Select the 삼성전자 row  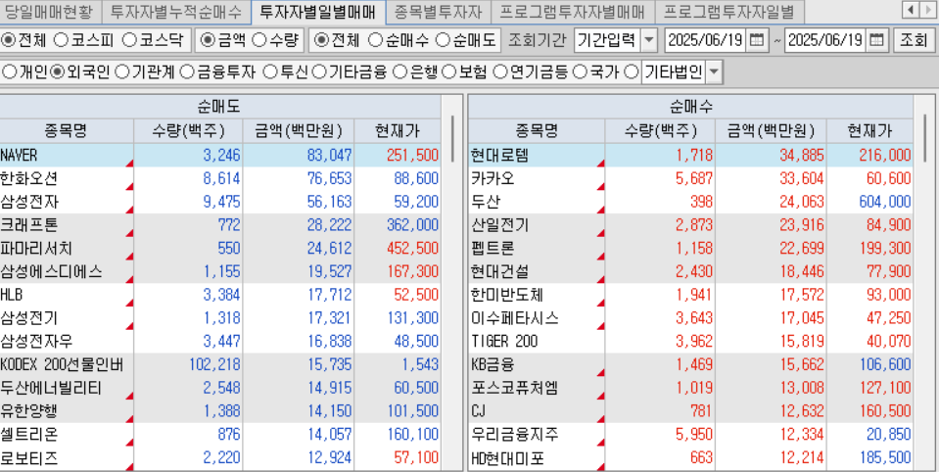point(220,202)
